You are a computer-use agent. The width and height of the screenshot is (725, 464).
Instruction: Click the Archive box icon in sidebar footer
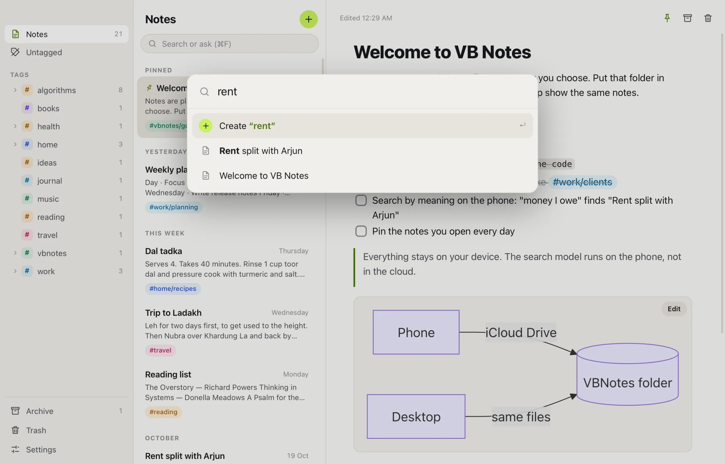(15, 411)
